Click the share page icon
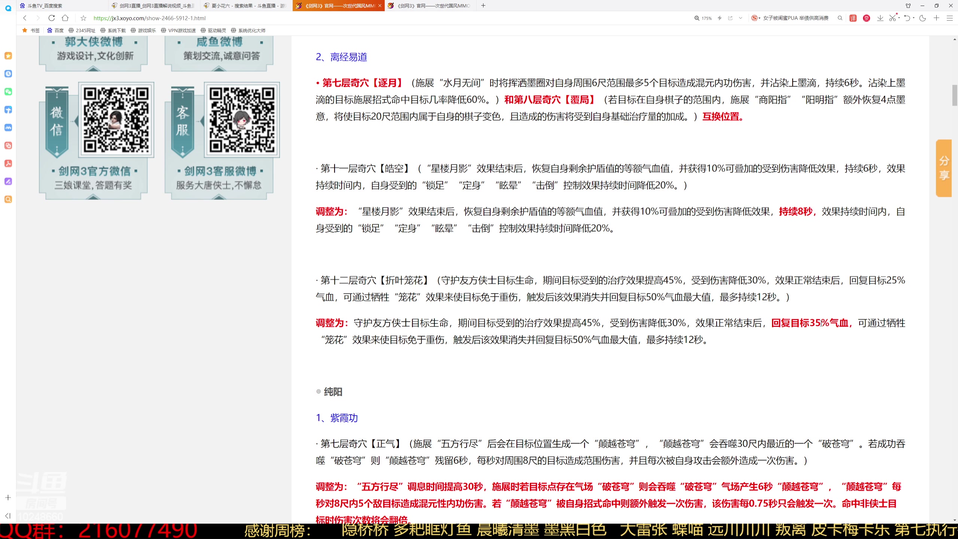 tap(730, 18)
